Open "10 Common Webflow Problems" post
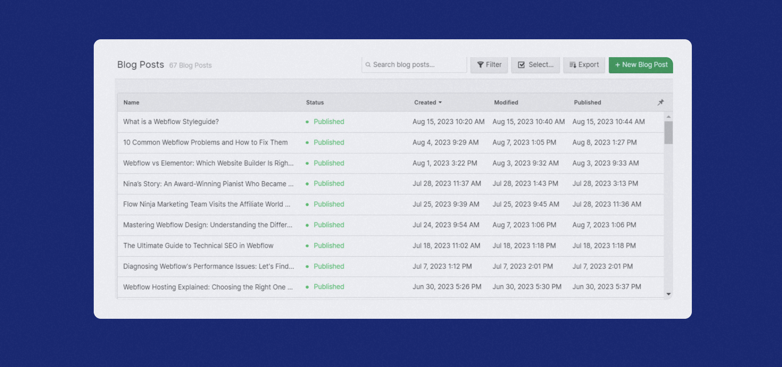The width and height of the screenshot is (782, 367). coord(205,142)
